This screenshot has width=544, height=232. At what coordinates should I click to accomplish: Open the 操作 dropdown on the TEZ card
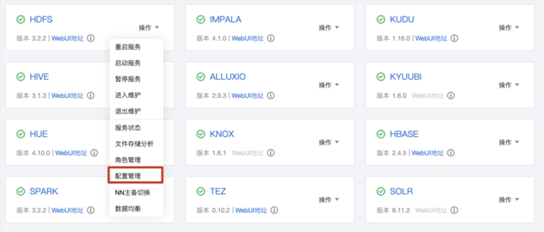click(x=329, y=200)
